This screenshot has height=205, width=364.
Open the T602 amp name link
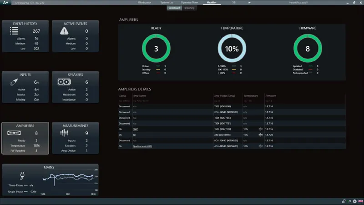click(x=135, y=129)
